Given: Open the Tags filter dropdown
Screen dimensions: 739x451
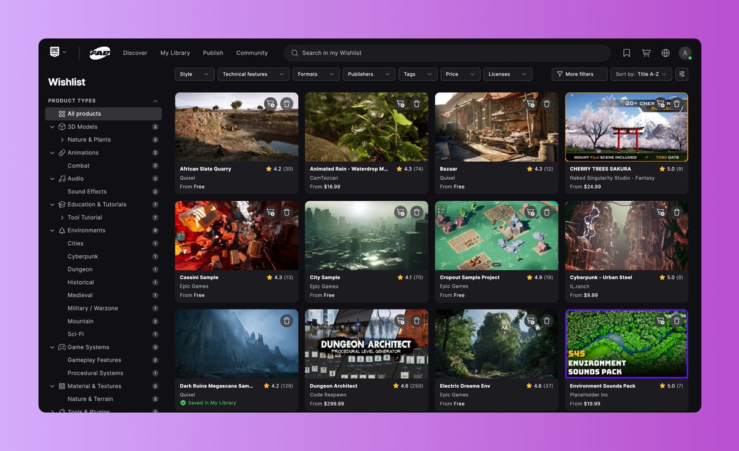Looking at the screenshot, I should [418, 74].
